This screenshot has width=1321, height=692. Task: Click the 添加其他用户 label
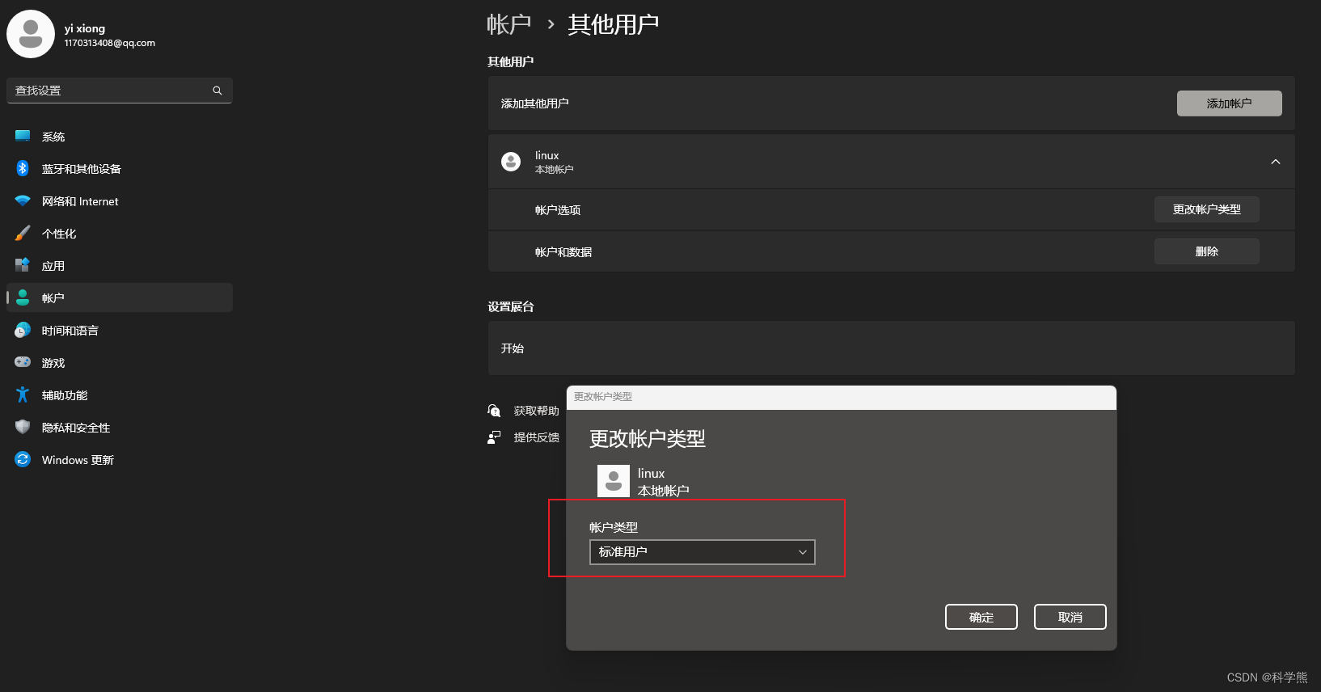[x=534, y=103]
